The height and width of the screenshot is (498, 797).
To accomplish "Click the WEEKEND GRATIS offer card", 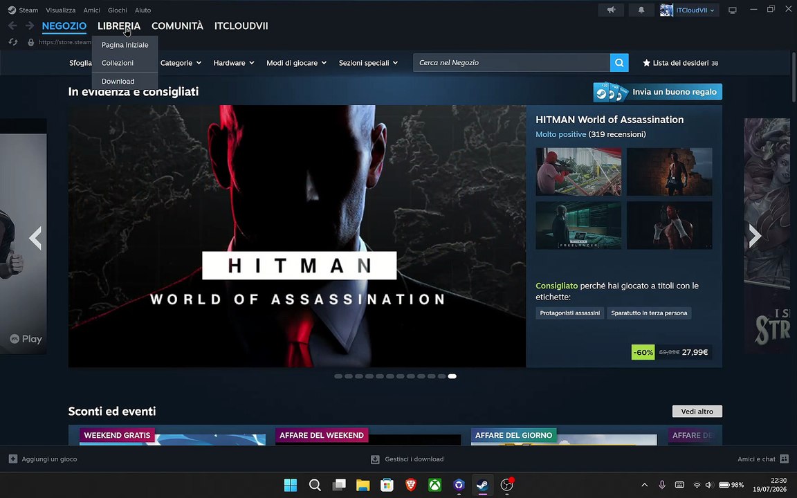I will click(x=172, y=436).
